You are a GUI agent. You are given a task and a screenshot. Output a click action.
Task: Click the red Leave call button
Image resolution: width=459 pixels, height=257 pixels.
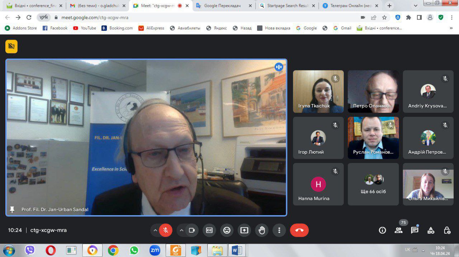click(299, 230)
